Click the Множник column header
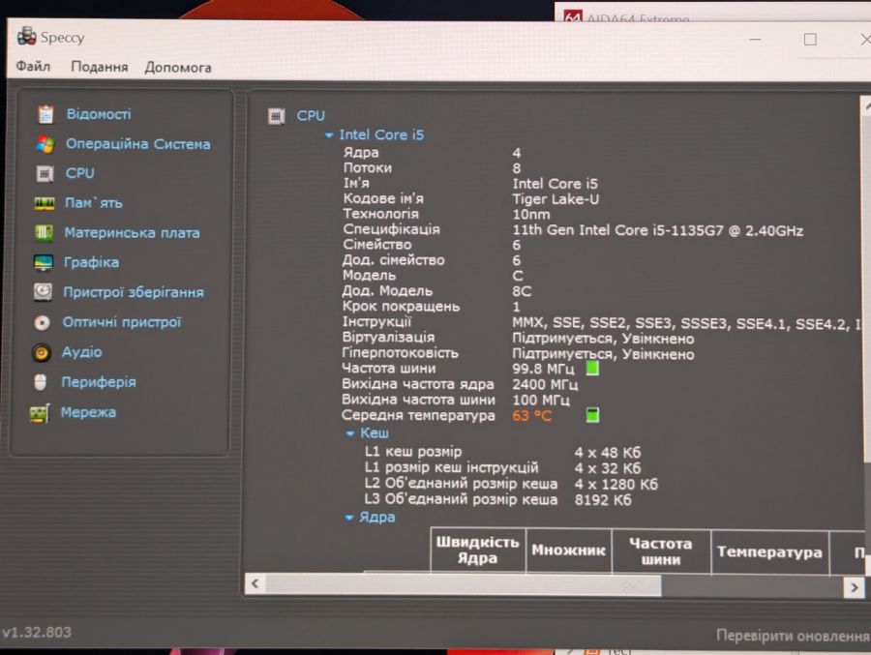Image resolution: width=871 pixels, height=655 pixels. pos(568,550)
